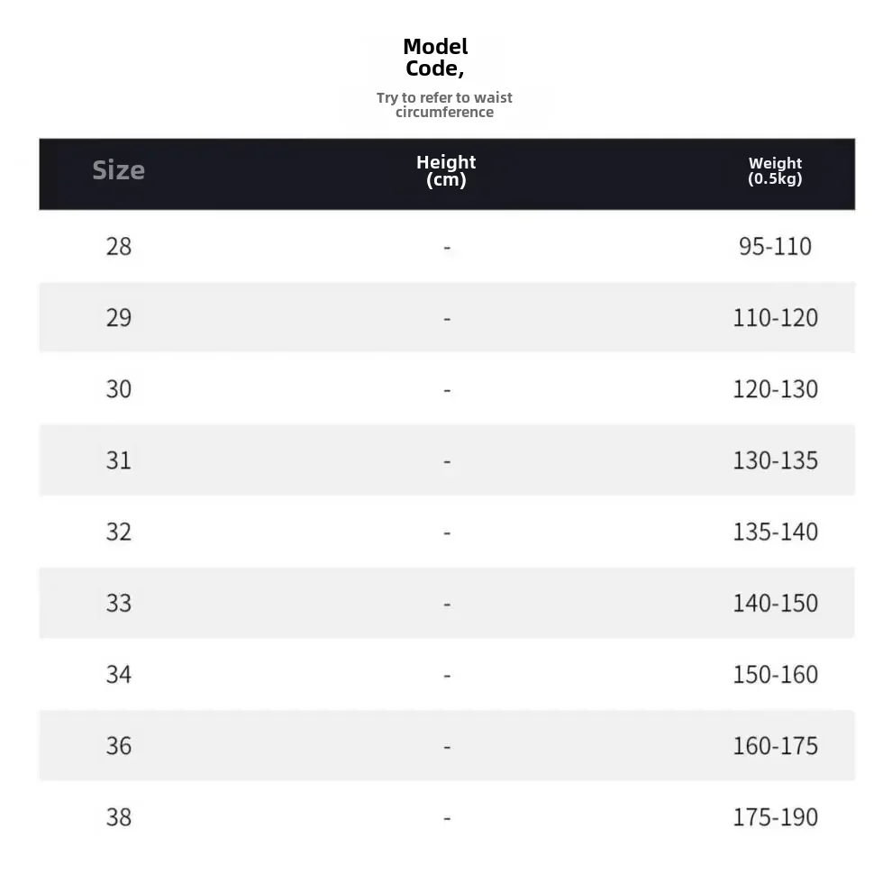This screenshot has width=892, height=892.
Task: Select the size 31 cell
Action: tap(119, 460)
